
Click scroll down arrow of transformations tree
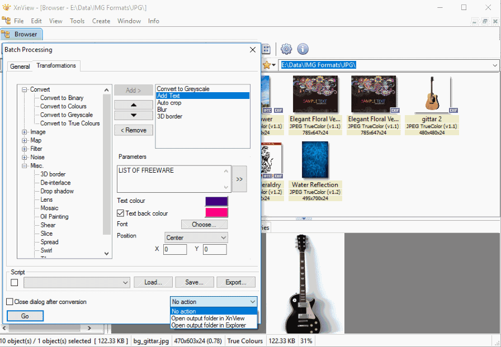(x=107, y=254)
